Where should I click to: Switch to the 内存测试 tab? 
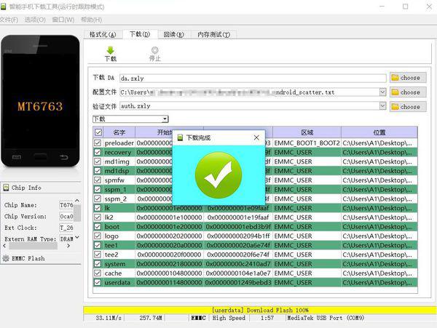pos(214,34)
